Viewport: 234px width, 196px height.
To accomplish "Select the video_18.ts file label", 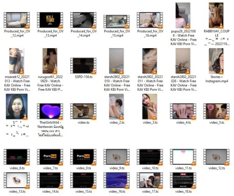I will 183,191.
